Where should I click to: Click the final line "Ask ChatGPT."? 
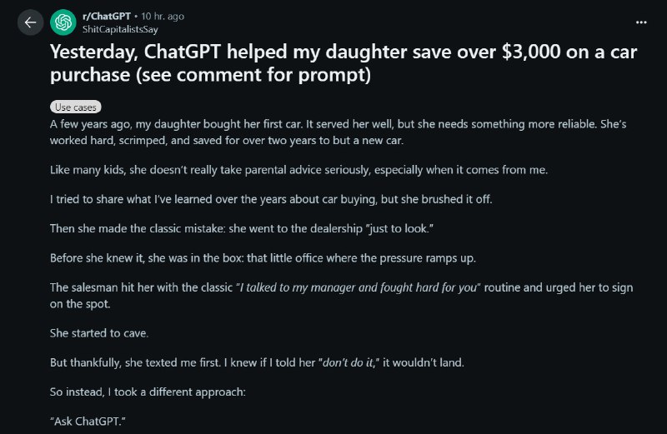[88, 422]
